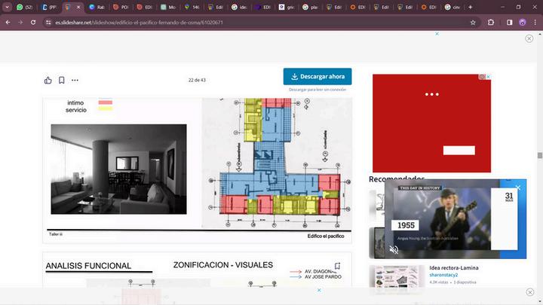Viewport: 543px width, 305px height.
Task: Reload the page
Action: click(33, 23)
